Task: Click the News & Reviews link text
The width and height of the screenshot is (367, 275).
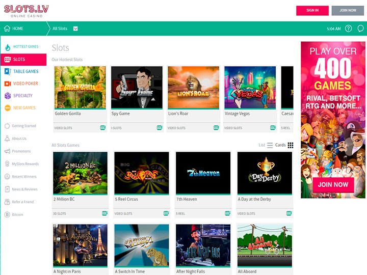Action: tap(24, 189)
